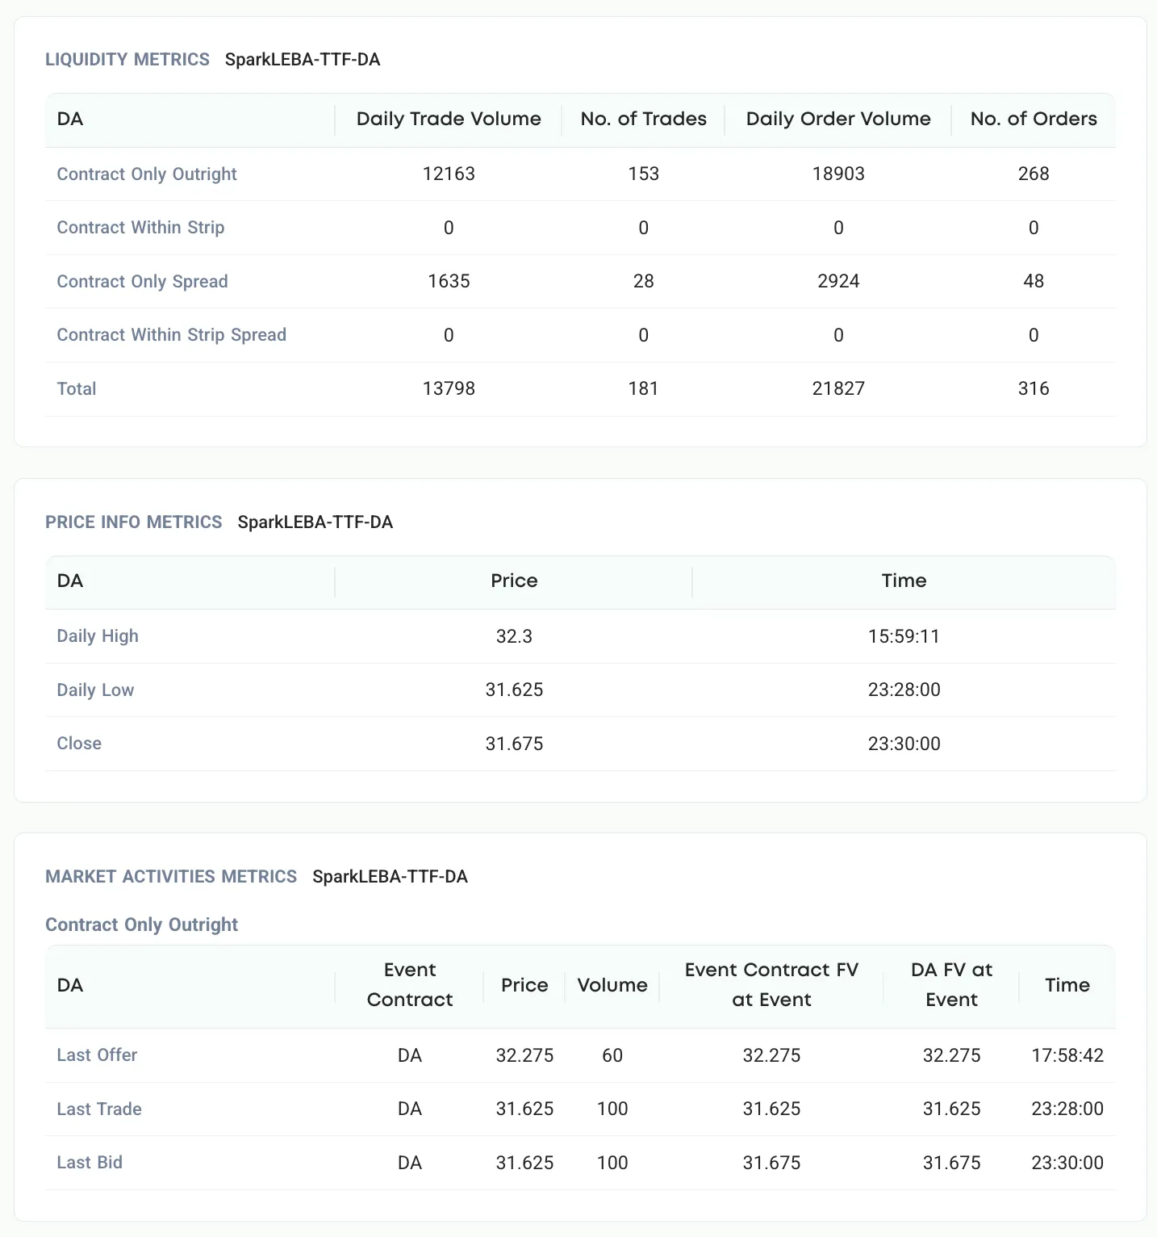Screen dimensions: 1157x1237
Task: Select the DA FV at Event column header
Action: pyautogui.click(x=952, y=985)
